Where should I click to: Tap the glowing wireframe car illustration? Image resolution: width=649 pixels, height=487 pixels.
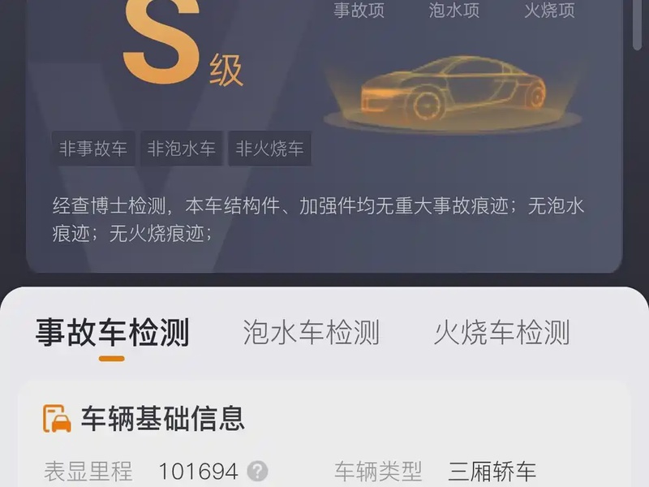[453, 93]
